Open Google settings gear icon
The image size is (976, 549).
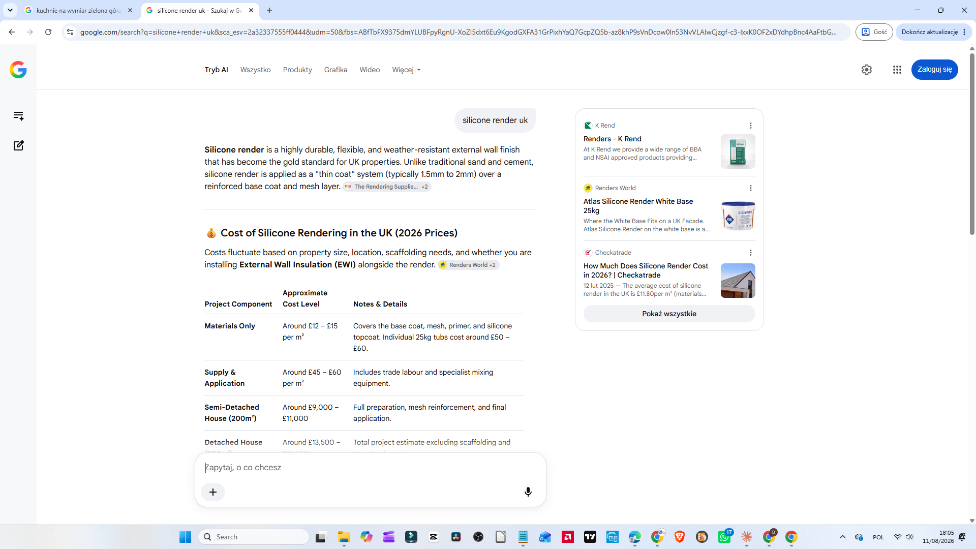(867, 70)
